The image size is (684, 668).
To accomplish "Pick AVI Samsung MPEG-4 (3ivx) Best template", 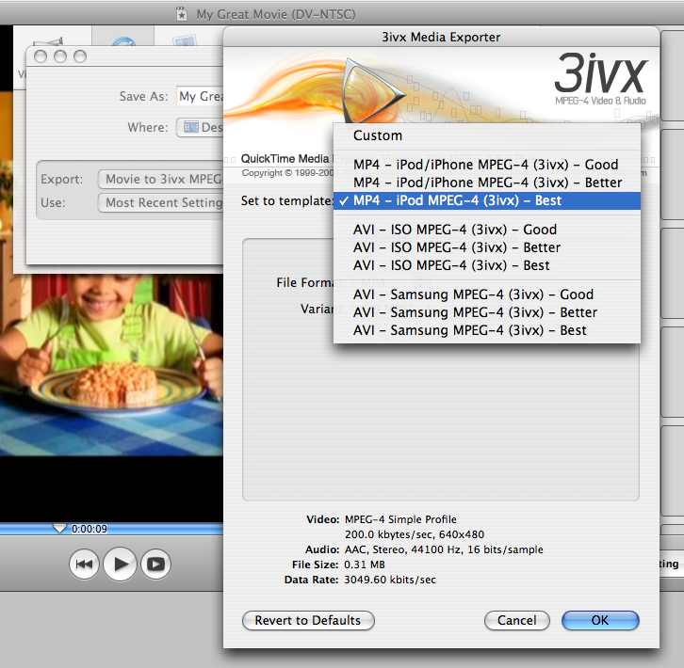I will point(487,330).
